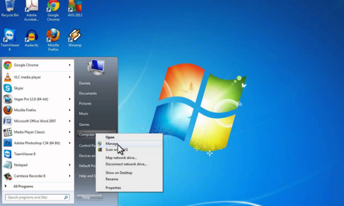Viewport: 344px width, 206px height.
Task: Open Microsoft Office Word 2007 entry
Action: [x=38, y=121]
